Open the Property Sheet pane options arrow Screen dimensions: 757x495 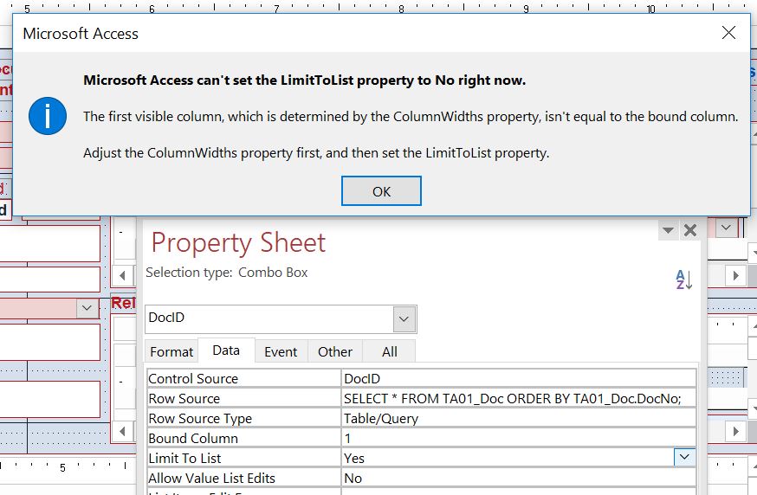click(x=668, y=230)
